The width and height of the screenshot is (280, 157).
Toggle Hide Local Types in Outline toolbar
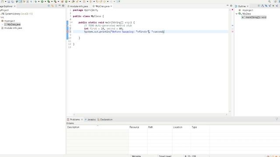point(277,6)
